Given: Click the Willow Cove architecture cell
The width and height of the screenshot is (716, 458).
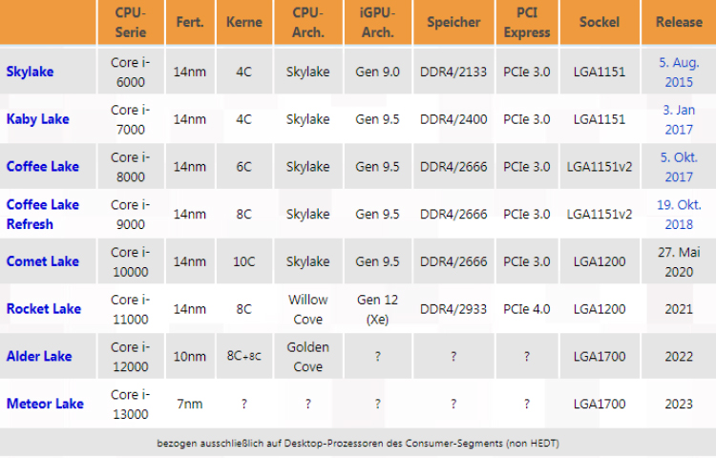Looking at the screenshot, I should [308, 309].
